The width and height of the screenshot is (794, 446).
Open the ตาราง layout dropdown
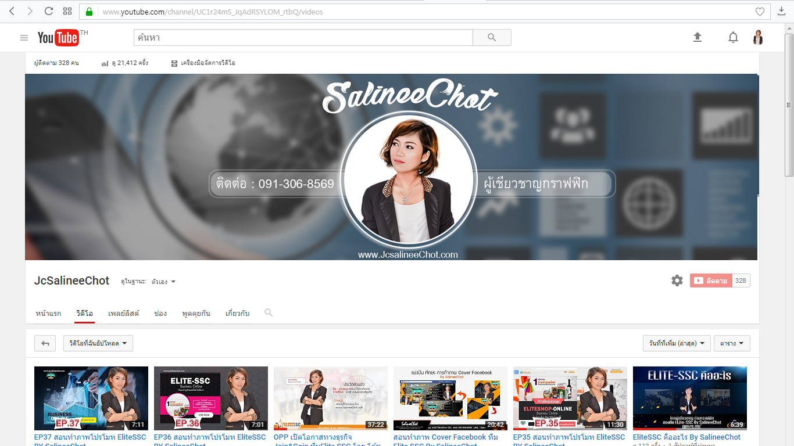pyautogui.click(x=732, y=343)
